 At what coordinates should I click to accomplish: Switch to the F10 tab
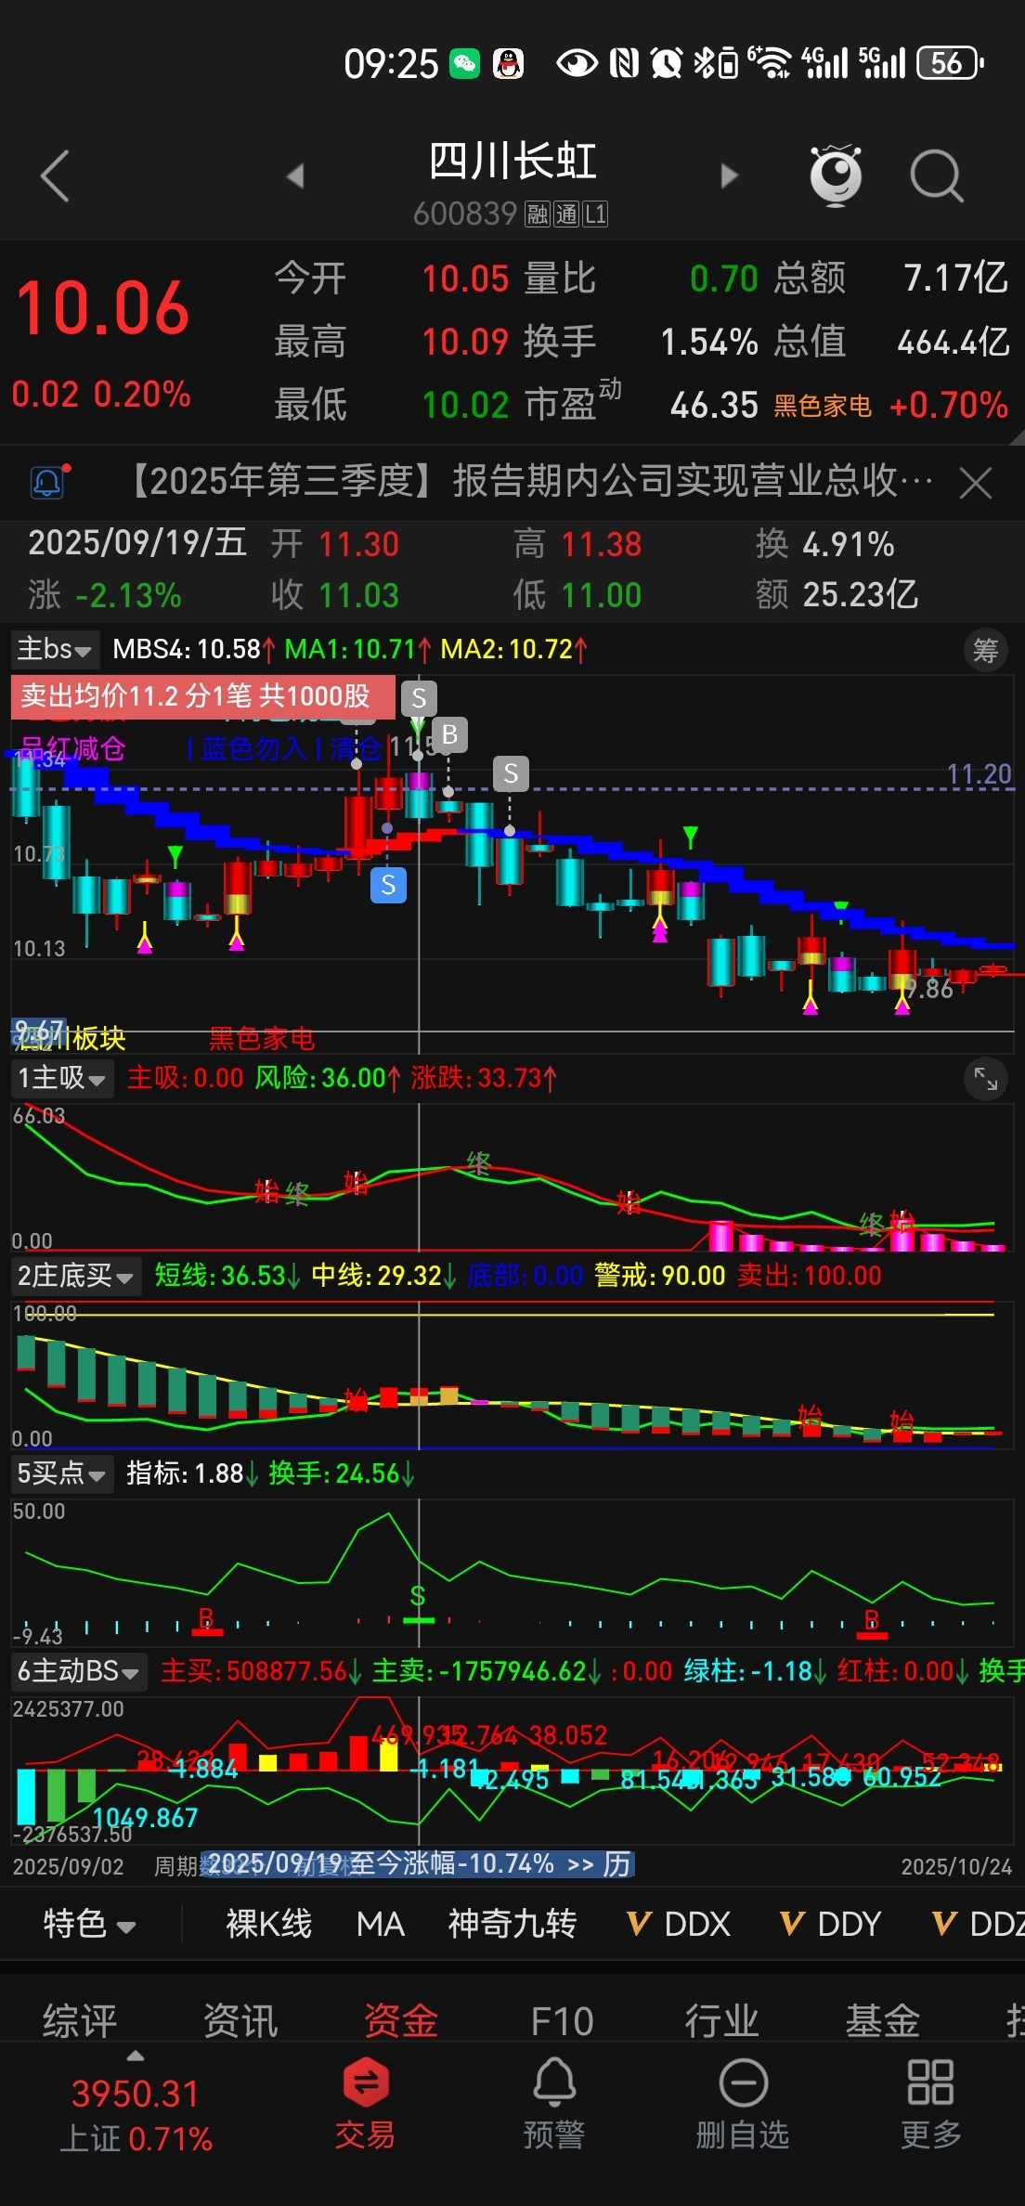562,2020
